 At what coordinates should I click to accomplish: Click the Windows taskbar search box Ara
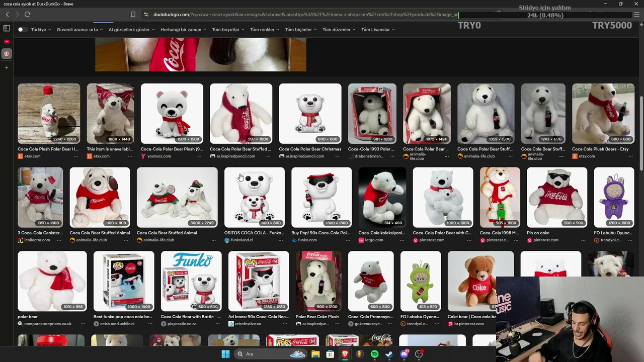pos(270,354)
